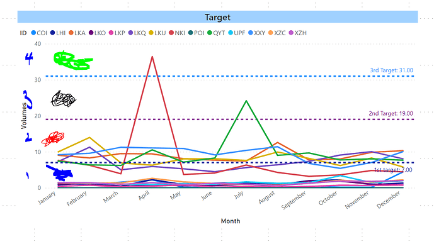Screen dimensions: 434x244
Task: Select the LKU legend entry
Action: point(157,33)
